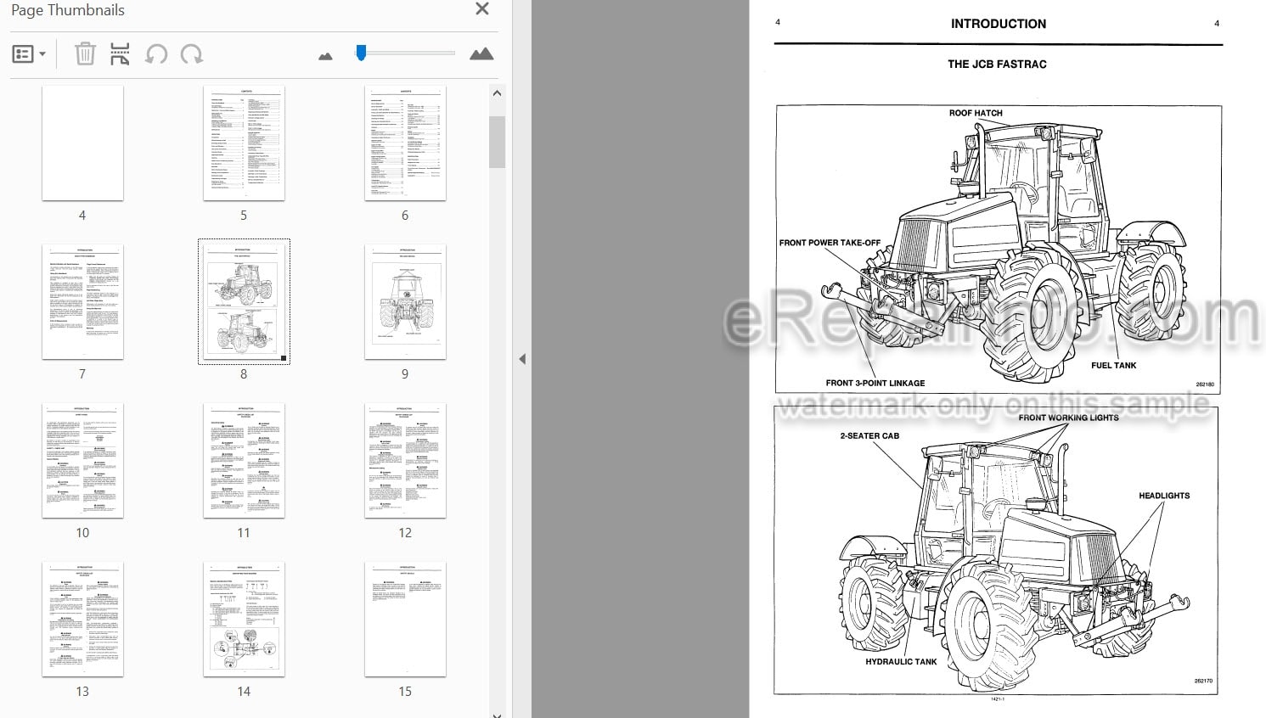
Task: Click figure number 262170
Action: point(1203,681)
